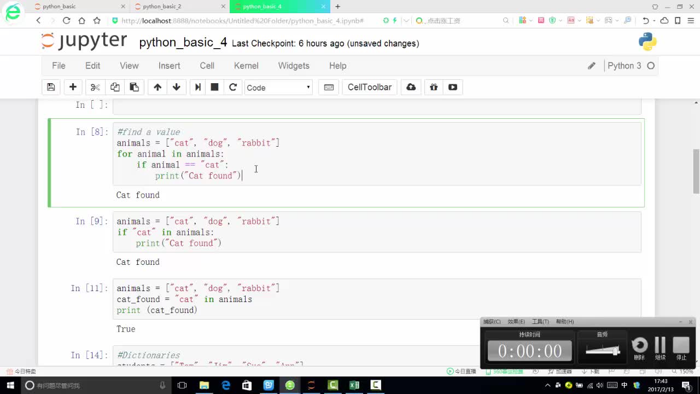Viewport: 700px width, 394px height.
Task: Open the recorder 捕获(C) menu
Action: pos(492,322)
